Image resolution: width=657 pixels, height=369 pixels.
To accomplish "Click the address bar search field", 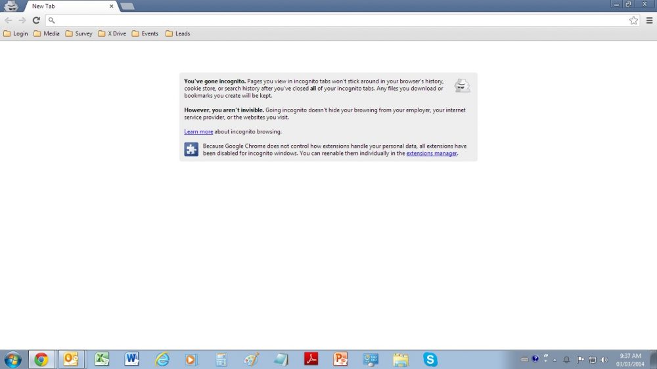I will [x=328, y=20].
